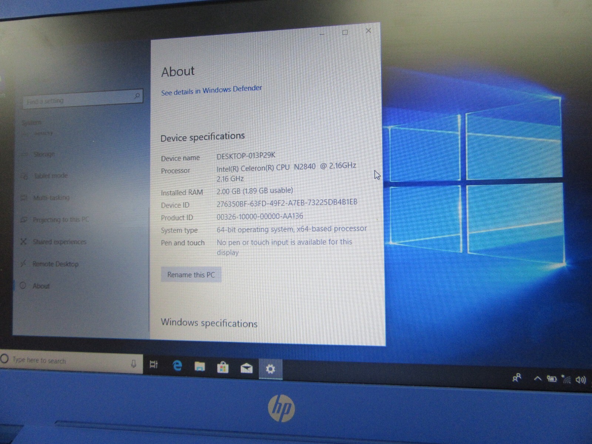Open Projecting to this PC settings
592x444 pixels.
tap(61, 219)
